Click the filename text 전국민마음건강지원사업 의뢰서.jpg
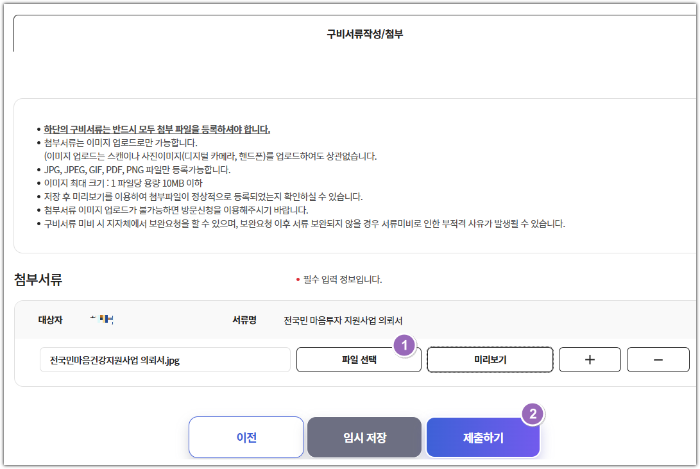Image resolution: width=700 pixels, height=469 pixels. 114,359
